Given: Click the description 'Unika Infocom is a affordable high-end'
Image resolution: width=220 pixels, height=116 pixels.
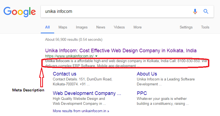Looking at the screenshot, I should click(126, 63).
